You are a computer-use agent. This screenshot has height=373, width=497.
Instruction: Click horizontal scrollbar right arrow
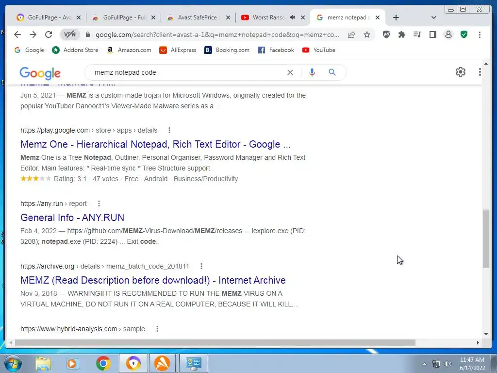coord(478,342)
